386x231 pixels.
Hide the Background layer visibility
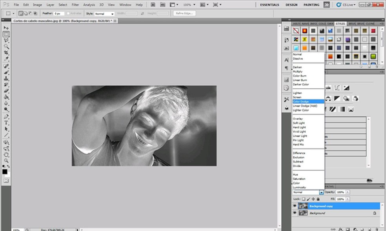[x=294, y=213]
